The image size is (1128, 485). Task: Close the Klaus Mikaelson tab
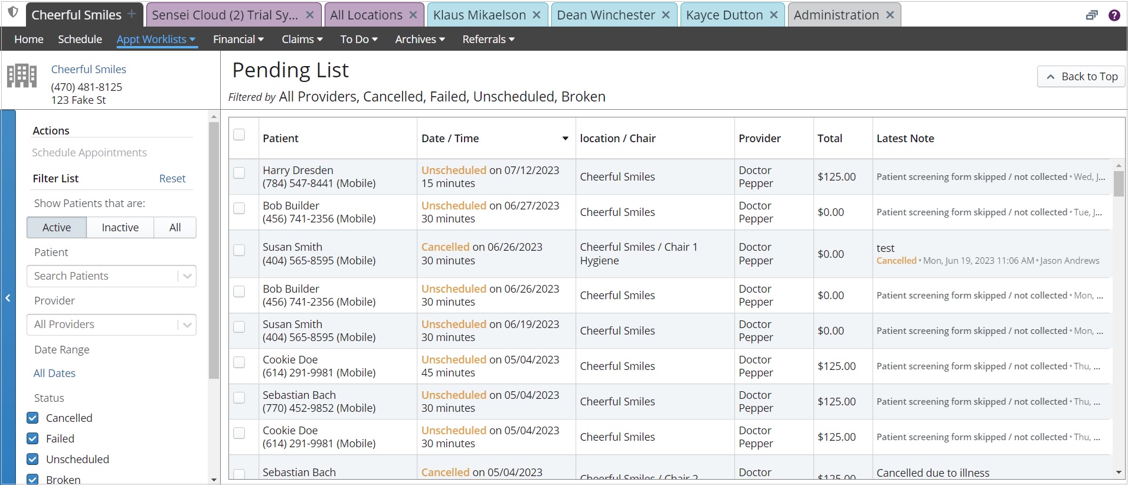(537, 15)
